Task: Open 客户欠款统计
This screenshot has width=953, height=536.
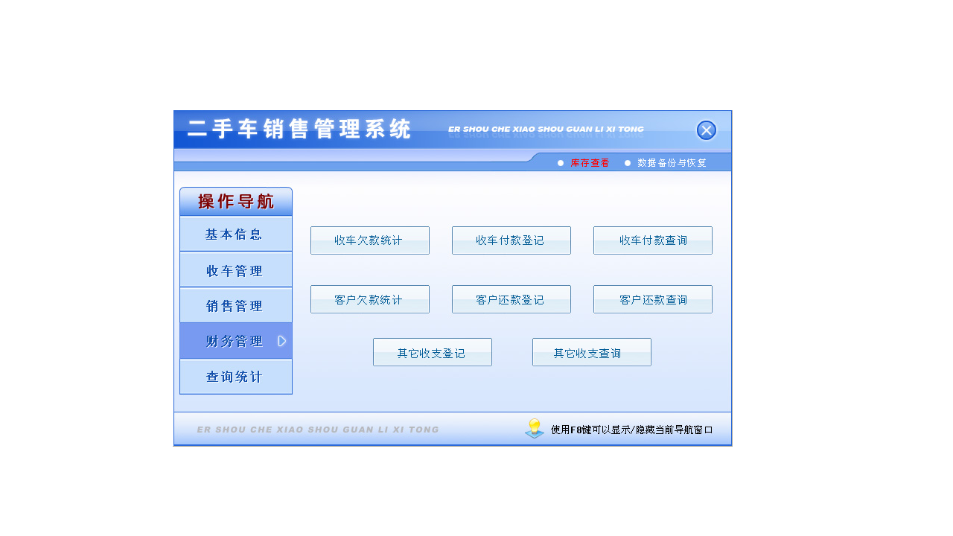Action: tap(370, 299)
